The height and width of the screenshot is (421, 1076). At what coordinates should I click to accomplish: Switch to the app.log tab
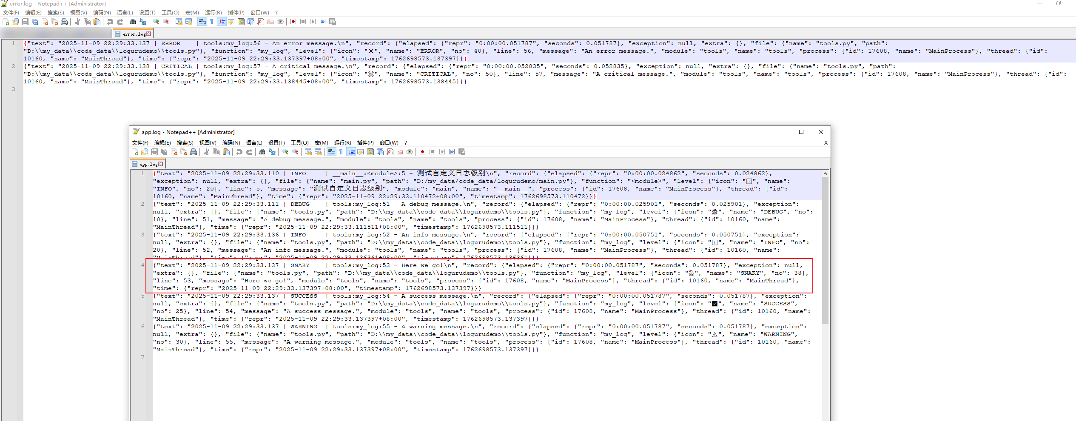[147, 164]
